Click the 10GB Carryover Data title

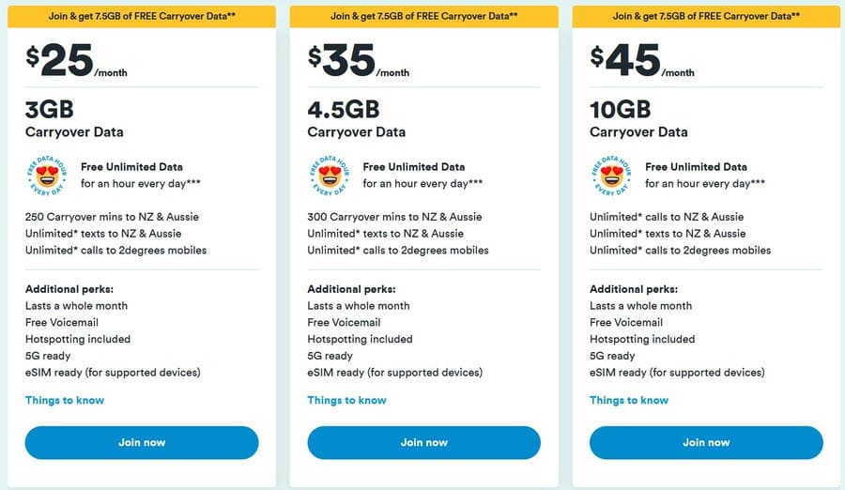638,119
